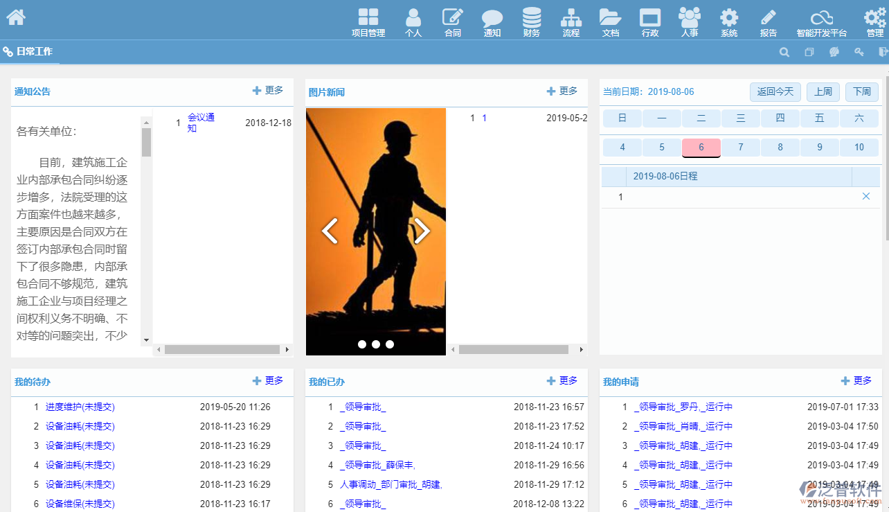This screenshot has width=889, height=512.
Task: Click the search magnifier in the tab bar
Action: pos(784,52)
